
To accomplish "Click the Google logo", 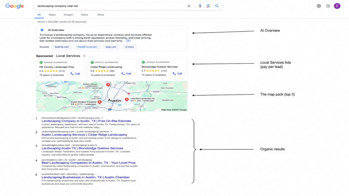I will tap(15, 6).
